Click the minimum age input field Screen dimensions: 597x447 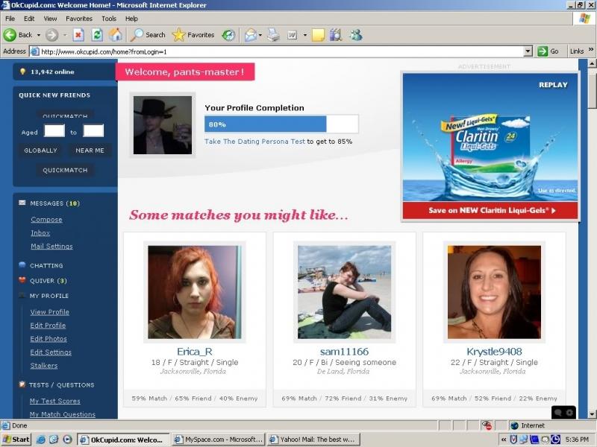[54, 132]
